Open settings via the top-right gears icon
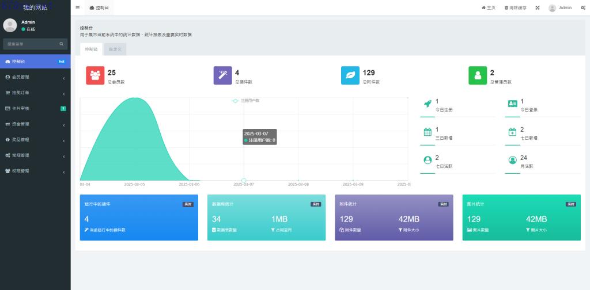The image size is (590, 290). click(x=583, y=8)
